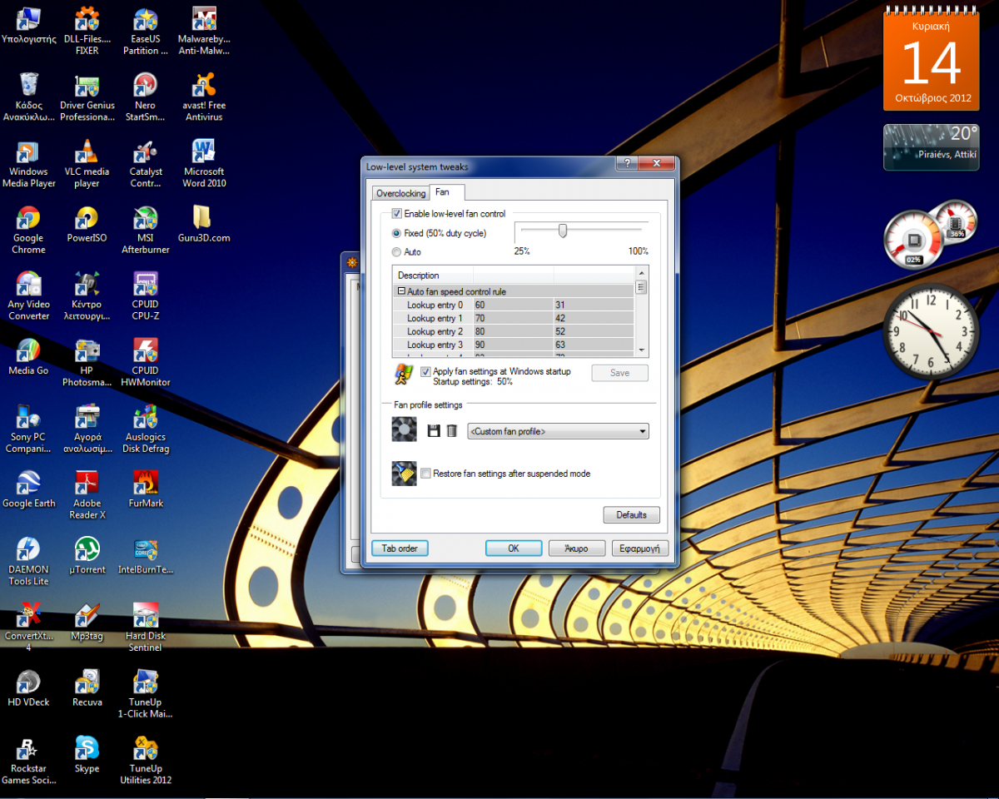Open the Mp3tag desktop shortcut
Image resolution: width=999 pixels, height=799 pixels.
point(87,623)
